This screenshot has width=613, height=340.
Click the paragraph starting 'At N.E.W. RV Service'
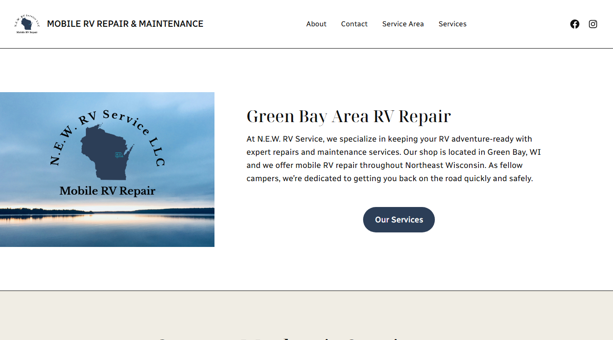(x=394, y=159)
